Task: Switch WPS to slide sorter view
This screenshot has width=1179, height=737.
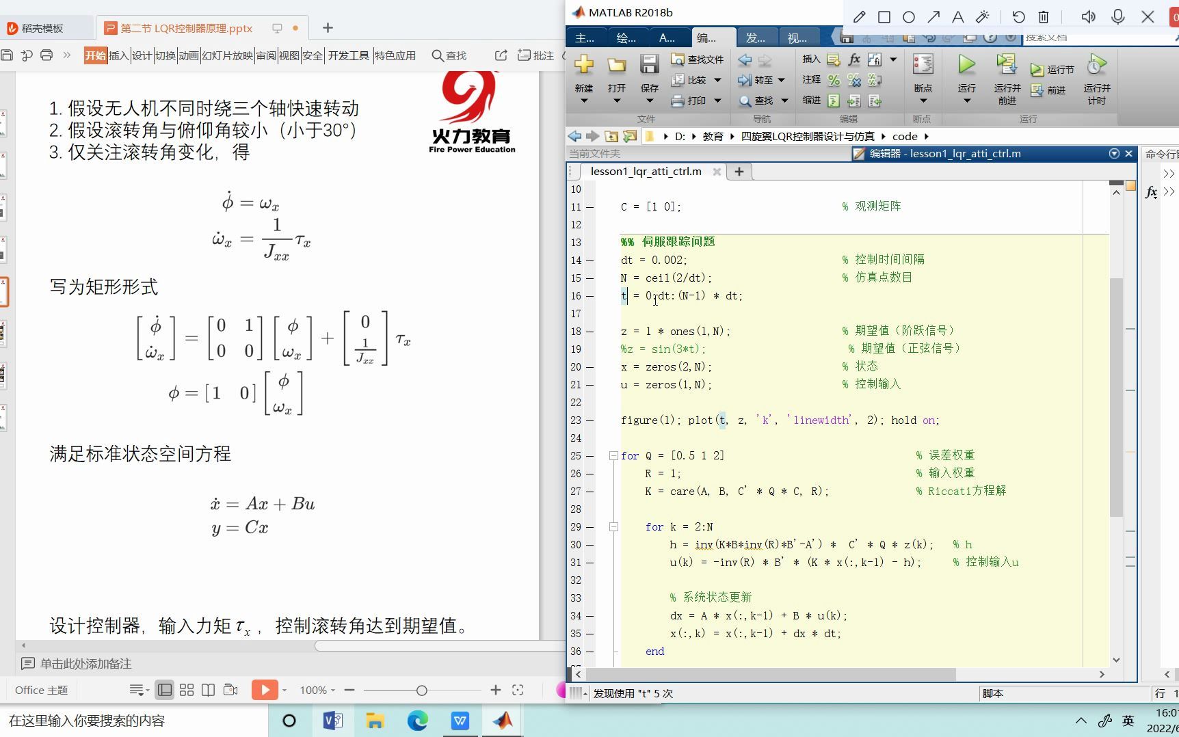Action: 187,691
